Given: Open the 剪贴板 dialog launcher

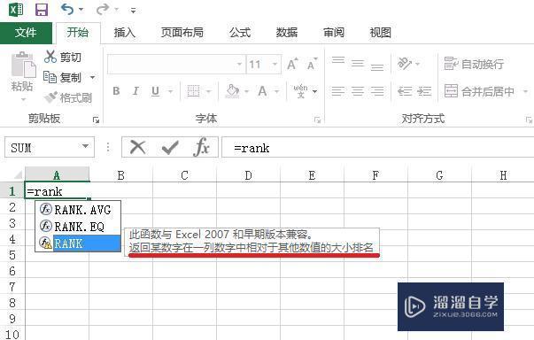Looking at the screenshot, I should pos(96,120).
